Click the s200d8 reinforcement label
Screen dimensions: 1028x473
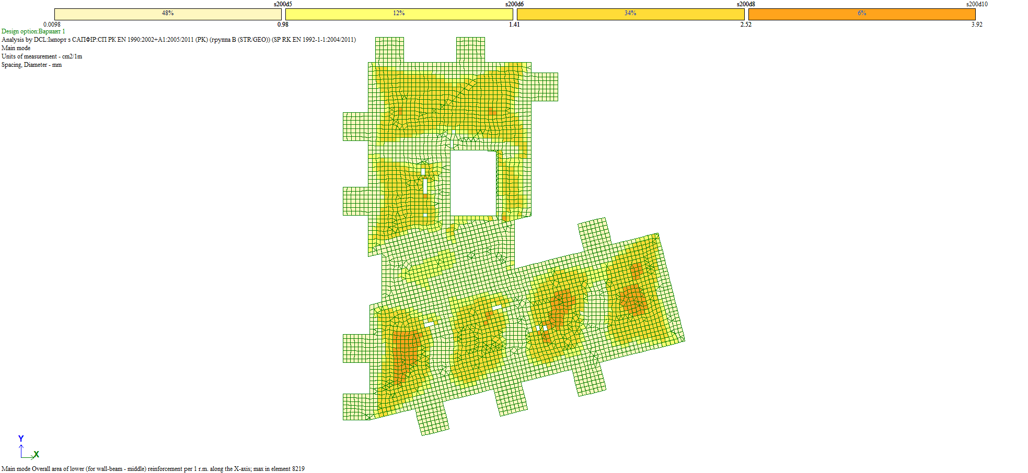click(x=746, y=4)
